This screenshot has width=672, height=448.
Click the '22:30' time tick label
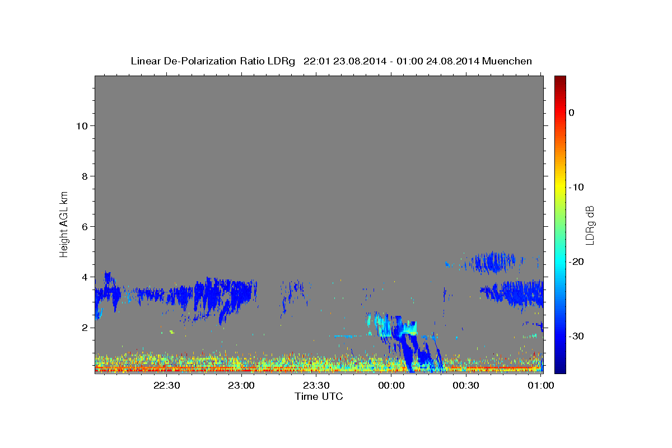click(x=166, y=385)
